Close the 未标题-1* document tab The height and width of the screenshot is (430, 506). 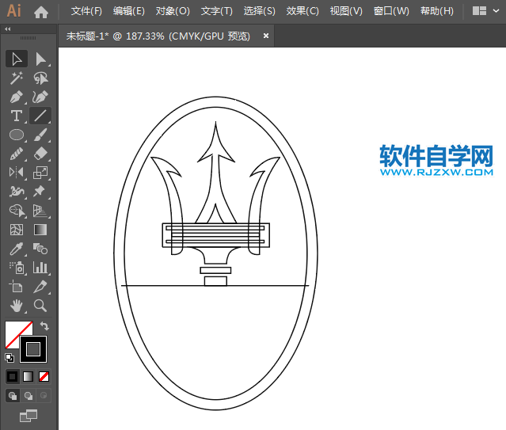(266, 36)
